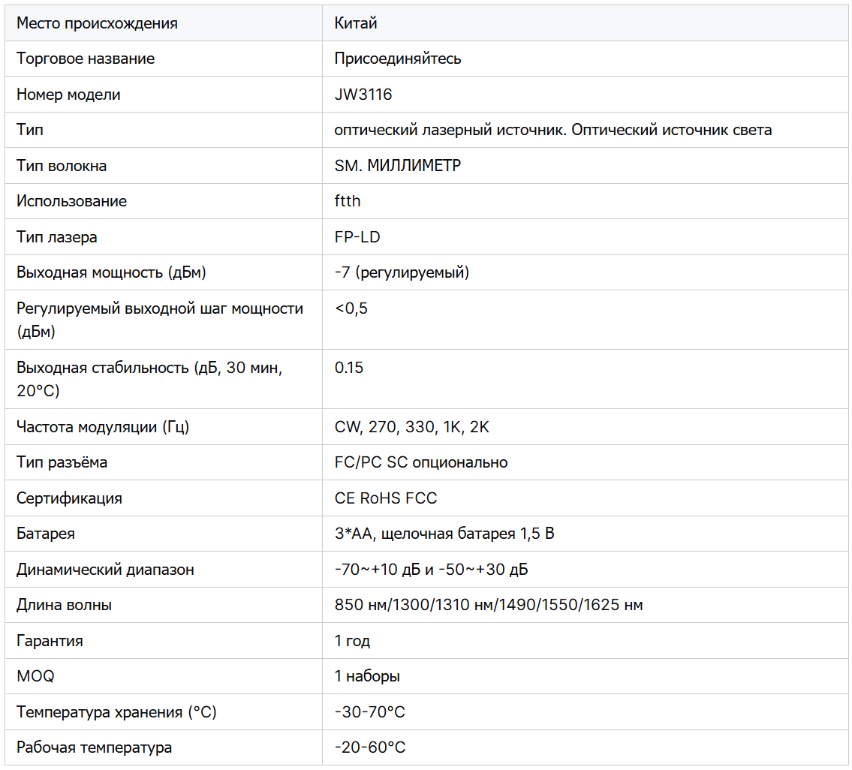Click the 'Тип волокна' label
This screenshot has width=852, height=770.
62,166
